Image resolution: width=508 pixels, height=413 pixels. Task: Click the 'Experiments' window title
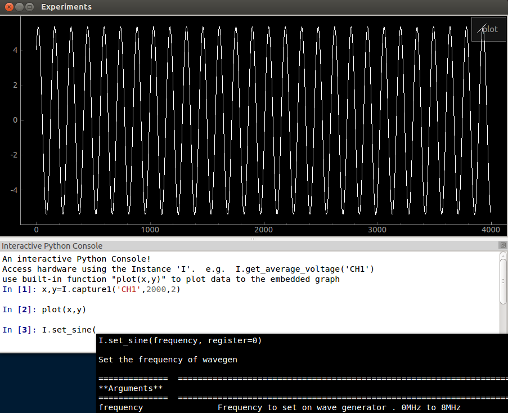click(66, 7)
